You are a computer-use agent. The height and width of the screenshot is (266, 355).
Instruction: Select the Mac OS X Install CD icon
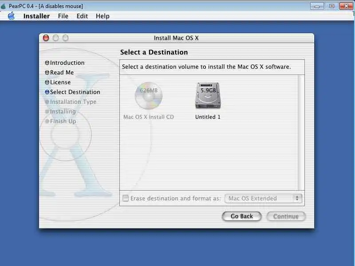pyautogui.click(x=149, y=95)
